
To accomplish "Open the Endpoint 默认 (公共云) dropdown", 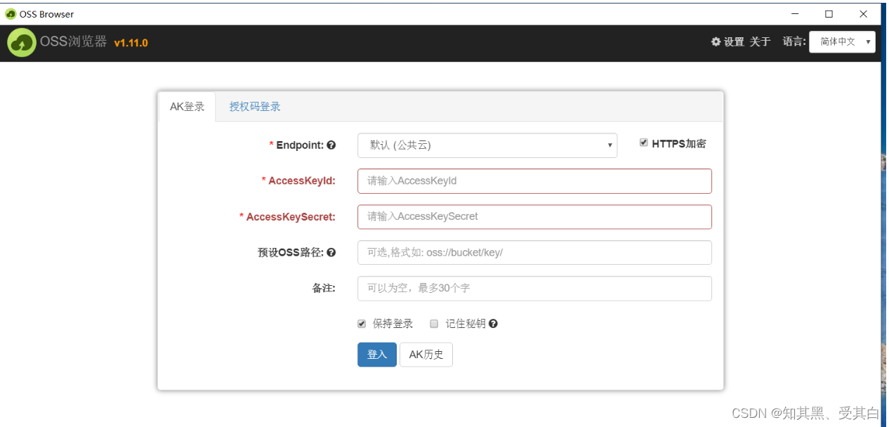I will point(487,145).
